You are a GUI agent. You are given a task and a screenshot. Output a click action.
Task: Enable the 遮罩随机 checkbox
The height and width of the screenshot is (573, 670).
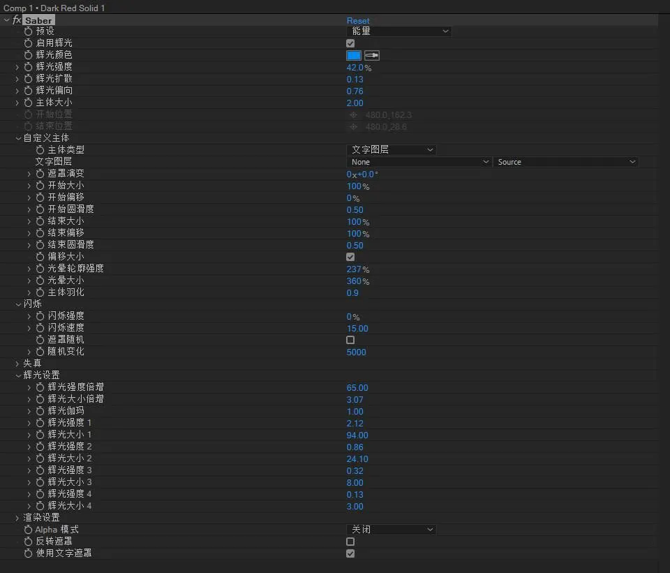(350, 340)
